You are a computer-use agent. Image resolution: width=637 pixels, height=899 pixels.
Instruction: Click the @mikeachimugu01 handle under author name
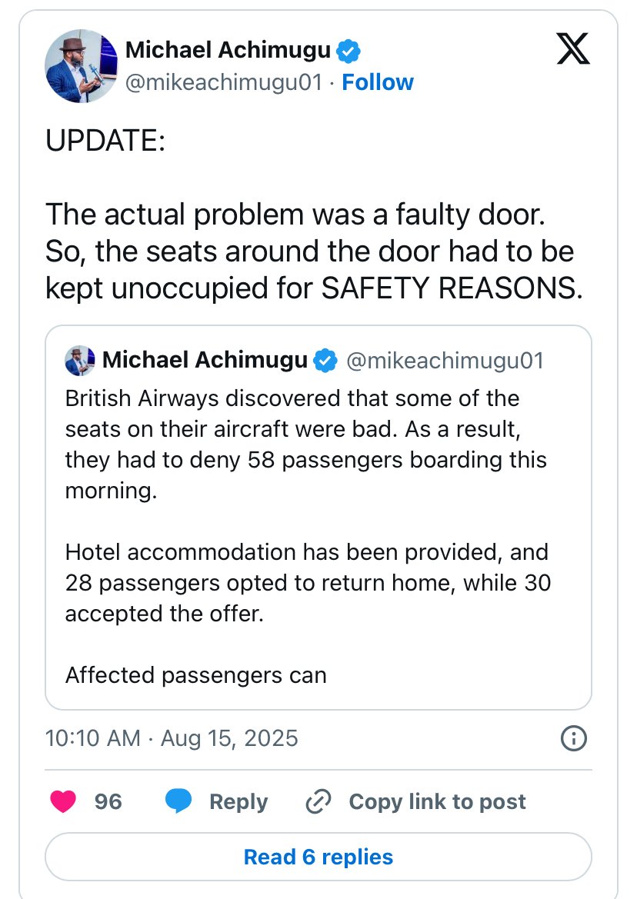223,82
